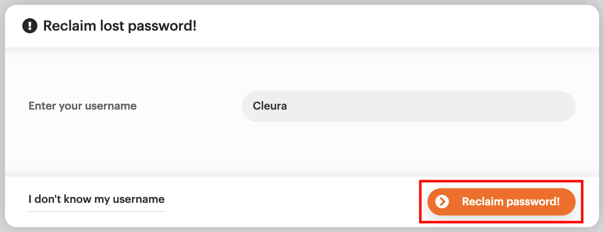Click the Reclaim lost password! heading
The image size is (604, 232).
119,26
